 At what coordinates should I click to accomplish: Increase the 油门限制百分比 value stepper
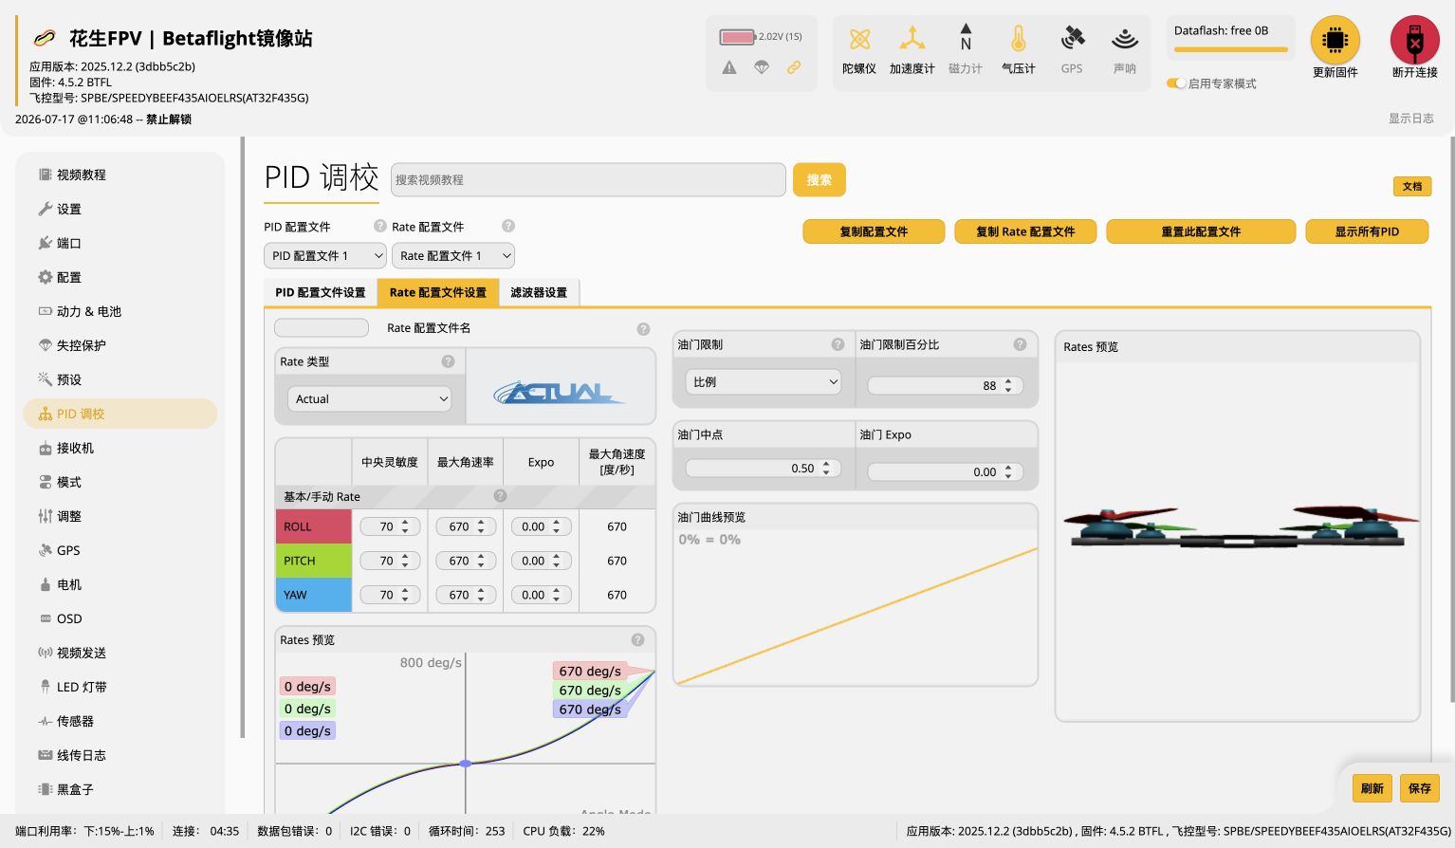point(1008,381)
